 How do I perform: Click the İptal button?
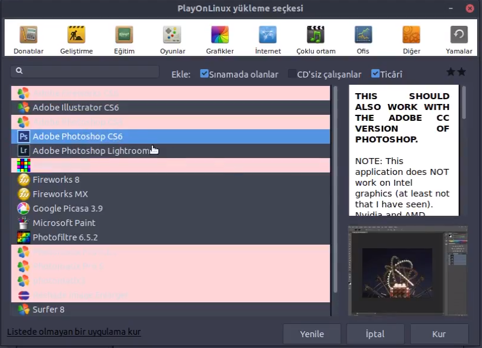(375, 334)
